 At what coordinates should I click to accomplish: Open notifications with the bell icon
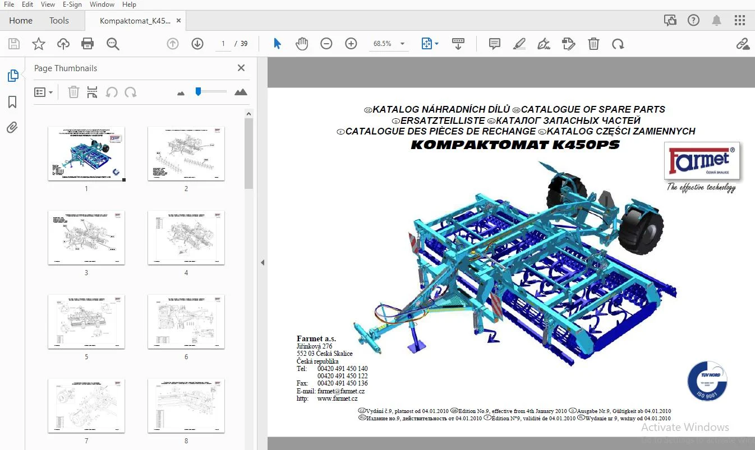(716, 21)
